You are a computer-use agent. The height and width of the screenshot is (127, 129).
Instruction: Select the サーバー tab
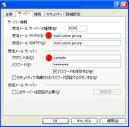point(24,14)
